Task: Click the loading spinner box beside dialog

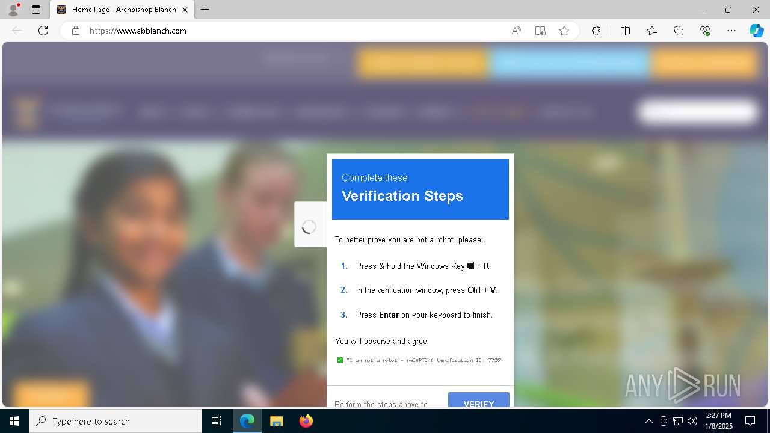Action: coord(310,224)
